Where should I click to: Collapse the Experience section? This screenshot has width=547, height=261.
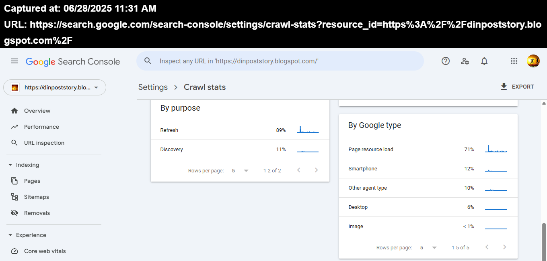10,235
